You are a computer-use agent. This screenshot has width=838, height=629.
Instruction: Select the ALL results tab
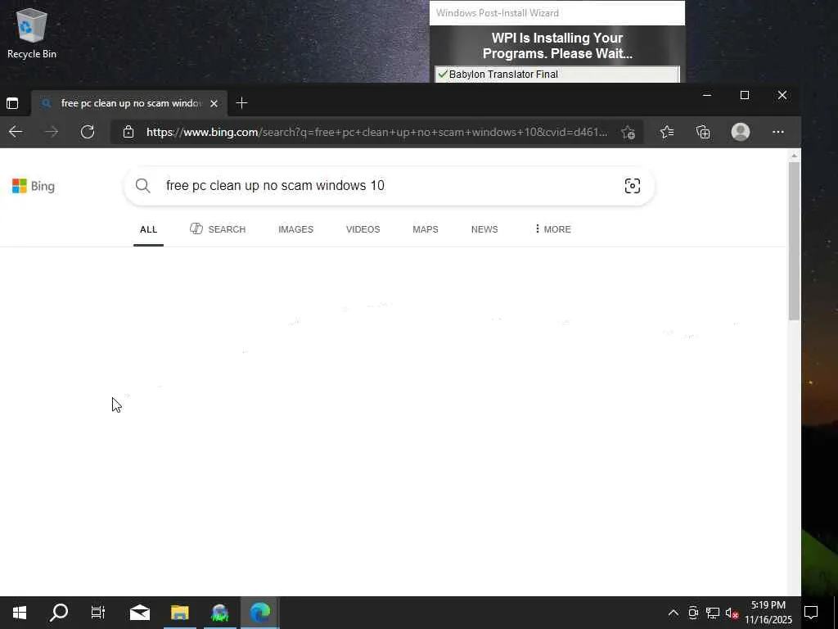[x=149, y=229]
